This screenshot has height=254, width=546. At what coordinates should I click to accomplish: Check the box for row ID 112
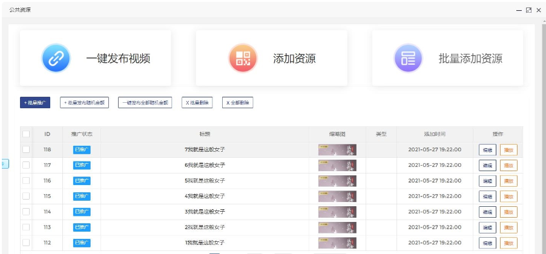click(x=26, y=243)
